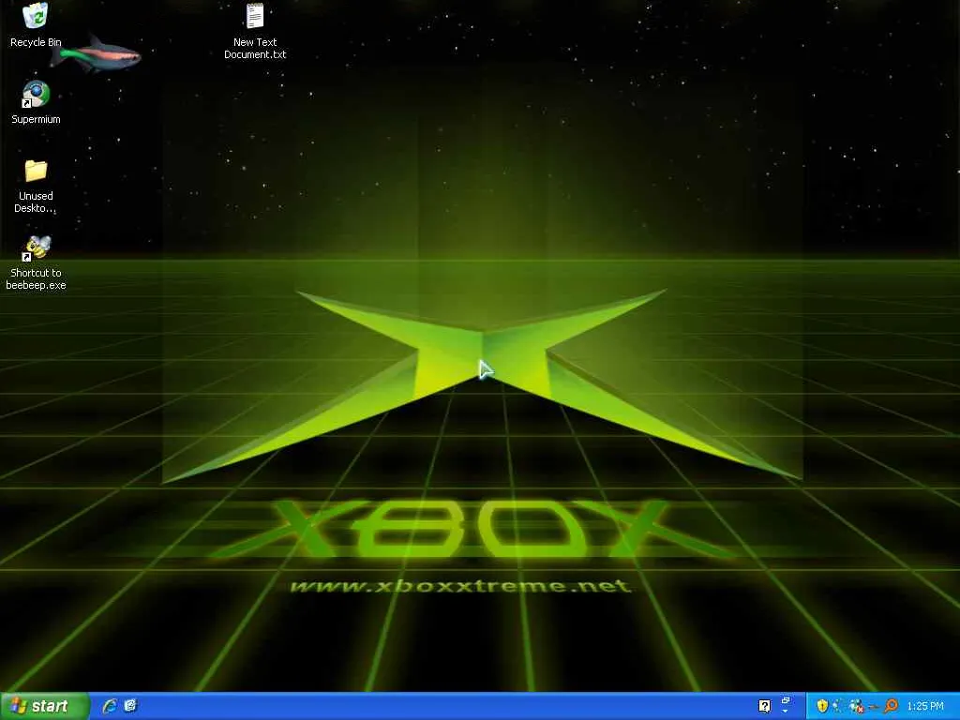The image size is (960, 720).
Task: Click the network connection tray icon with red X
Action: coord(857,706)
